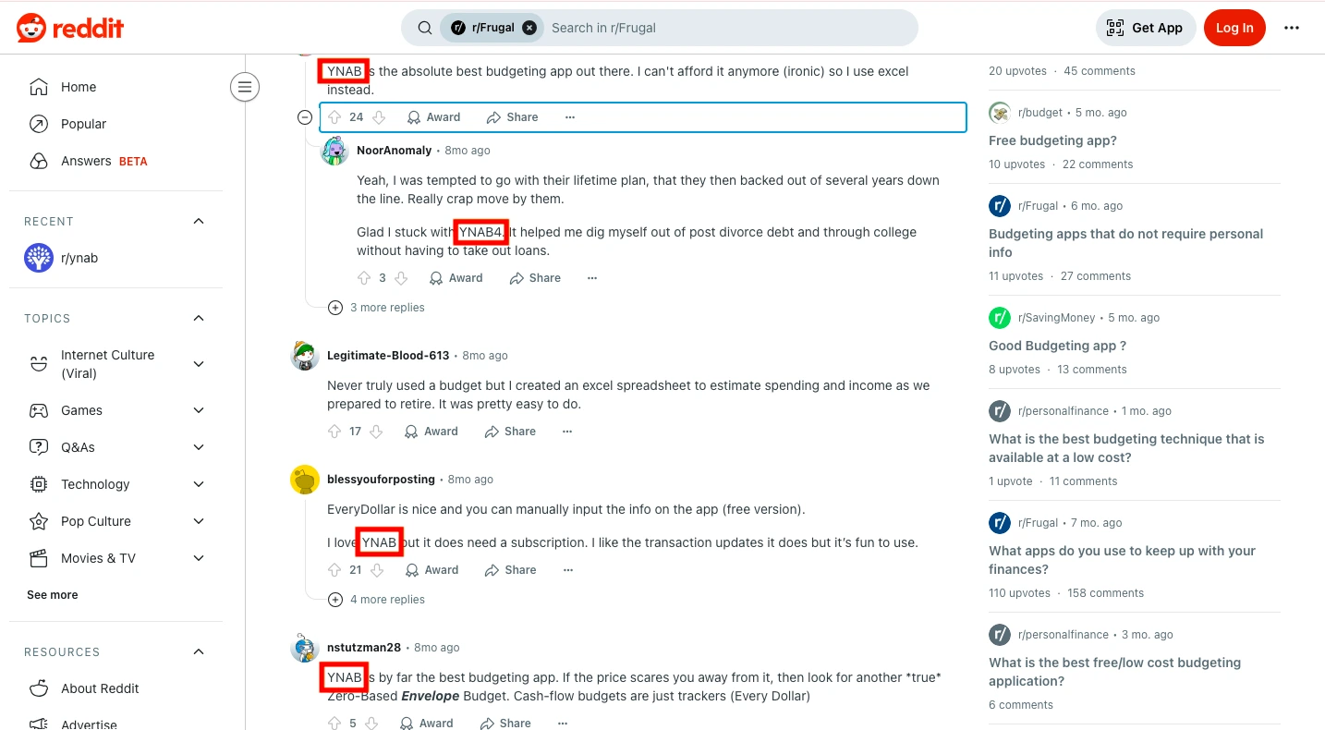Open the three-dots menu in the top bar
Image resolution: width=1325 pixels, height=730 pixels.
[1292, 28]
